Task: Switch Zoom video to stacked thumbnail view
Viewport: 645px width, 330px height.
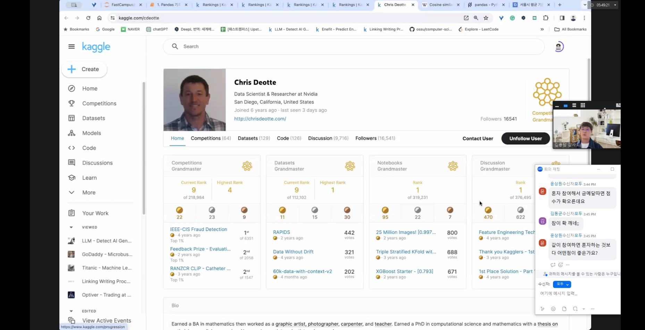Action: pos(574,105)
